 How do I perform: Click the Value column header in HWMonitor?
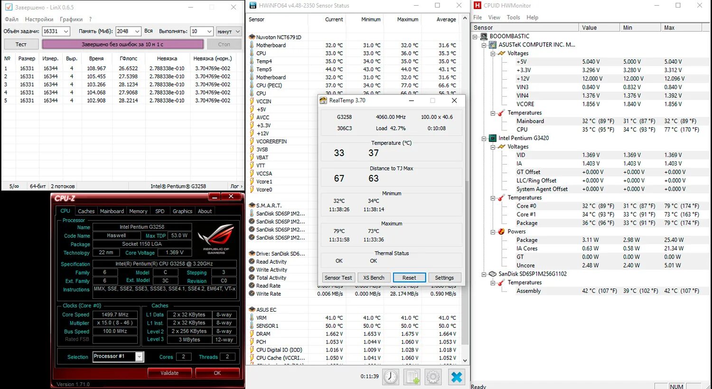(599, 28)
